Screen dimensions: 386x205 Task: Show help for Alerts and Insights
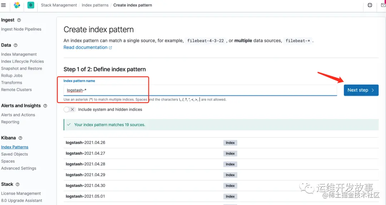[x=45, y=106]
